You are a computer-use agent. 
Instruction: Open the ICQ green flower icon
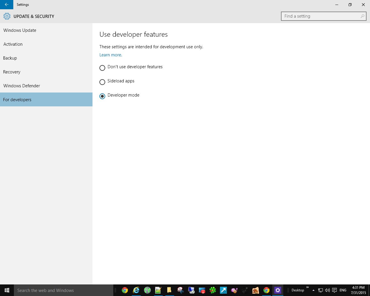coord(213,290)
